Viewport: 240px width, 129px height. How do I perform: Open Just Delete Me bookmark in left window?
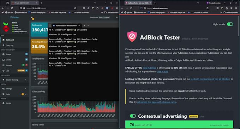(58, 12)
